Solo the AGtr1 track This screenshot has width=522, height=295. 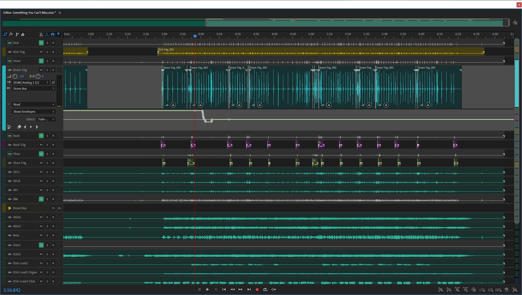click(x=47, y=217)
